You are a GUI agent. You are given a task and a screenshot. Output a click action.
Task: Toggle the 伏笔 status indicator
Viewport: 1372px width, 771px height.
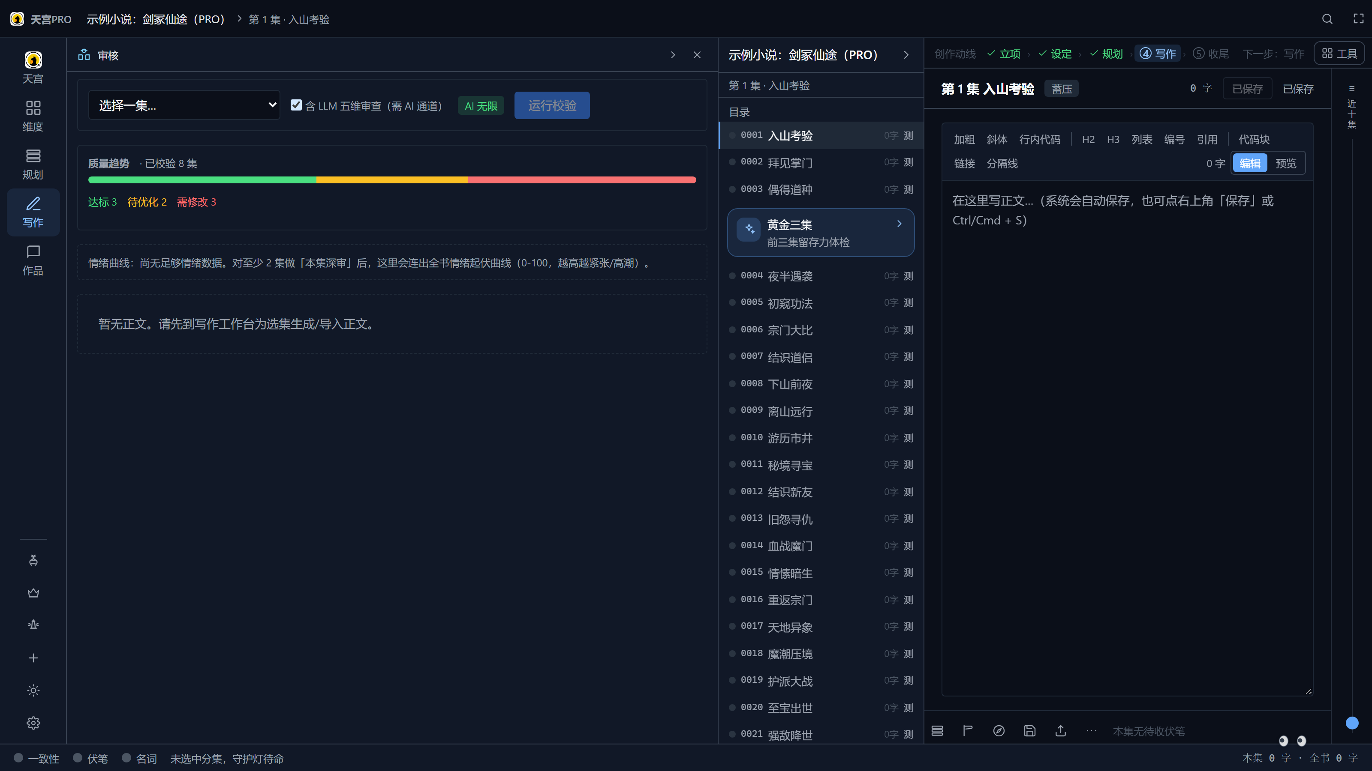[90, 758]
